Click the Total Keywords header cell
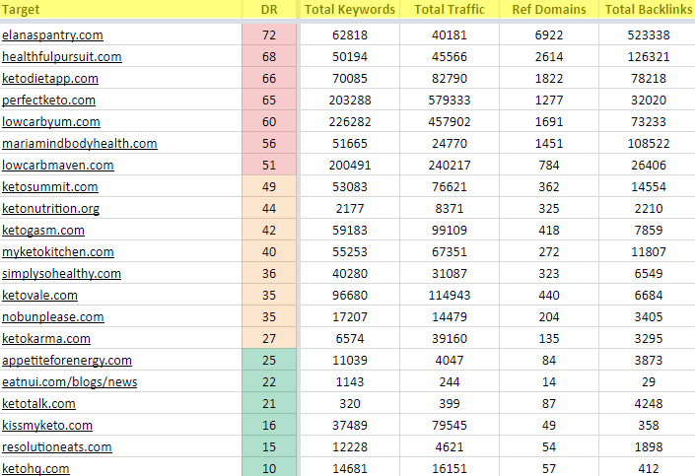This screenshot has width=695, height=476. tap(350, 9)
